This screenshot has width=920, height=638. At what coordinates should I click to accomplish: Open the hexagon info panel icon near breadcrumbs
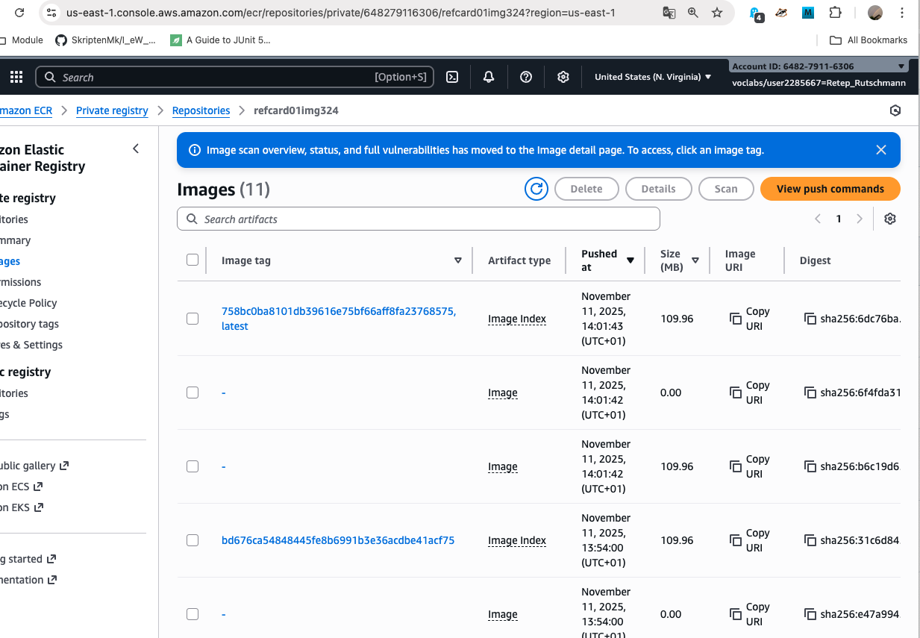click(x=895, y=110)
